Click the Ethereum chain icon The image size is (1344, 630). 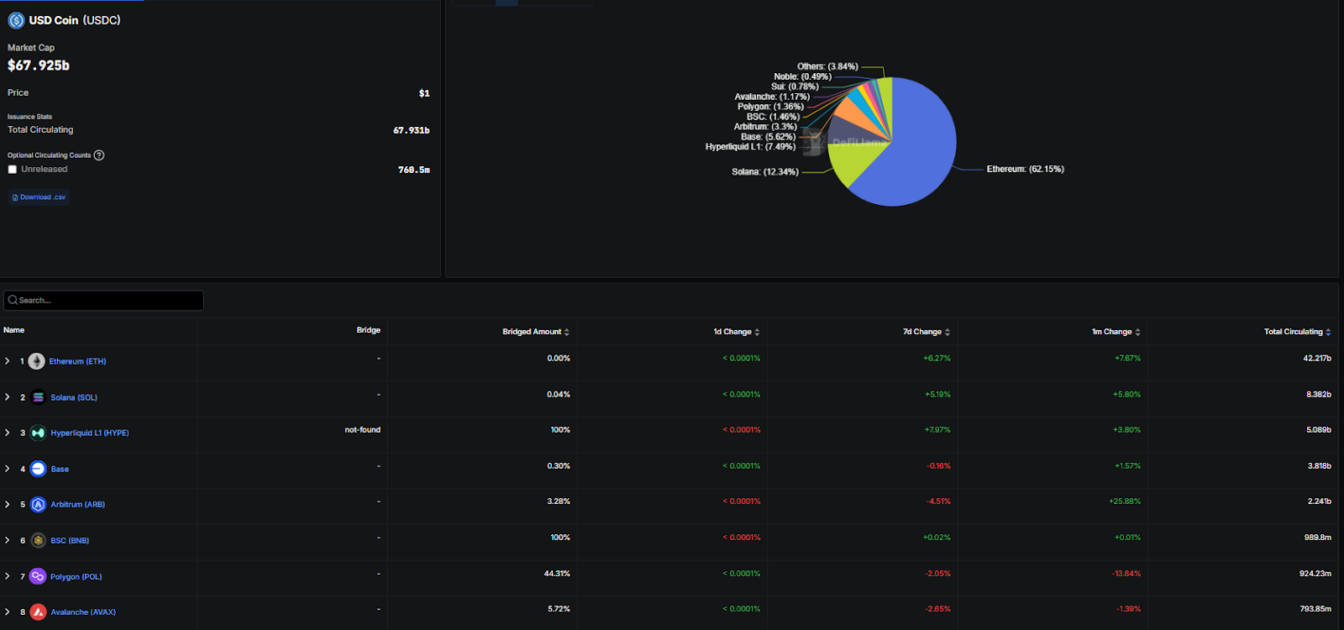click(36, 361)
